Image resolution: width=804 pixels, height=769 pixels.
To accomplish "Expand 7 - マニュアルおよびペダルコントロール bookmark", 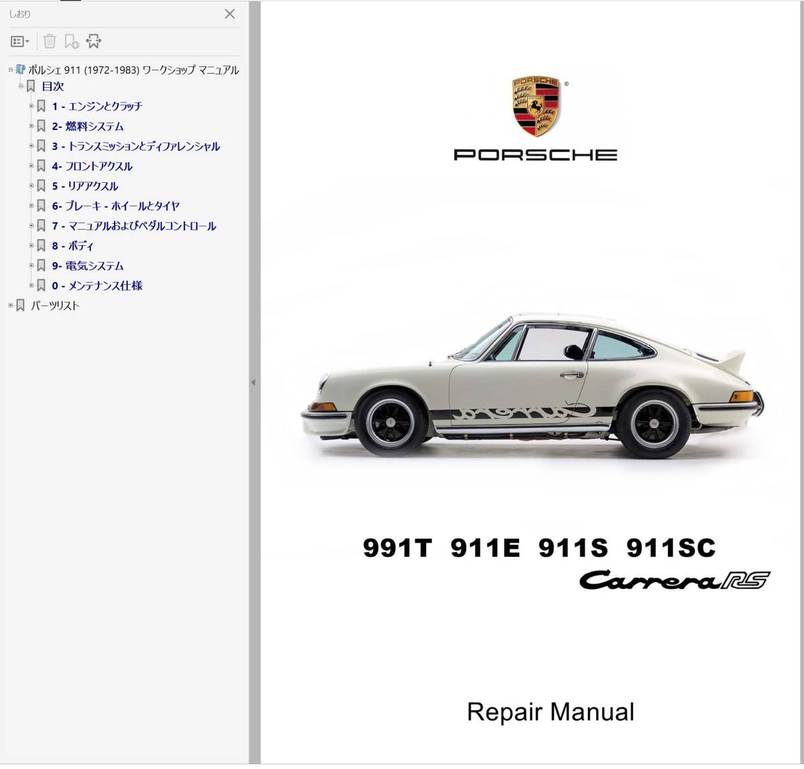I will (x=31, y=225).
